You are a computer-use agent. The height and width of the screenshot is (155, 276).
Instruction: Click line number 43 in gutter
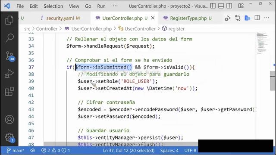click(31, 109)
